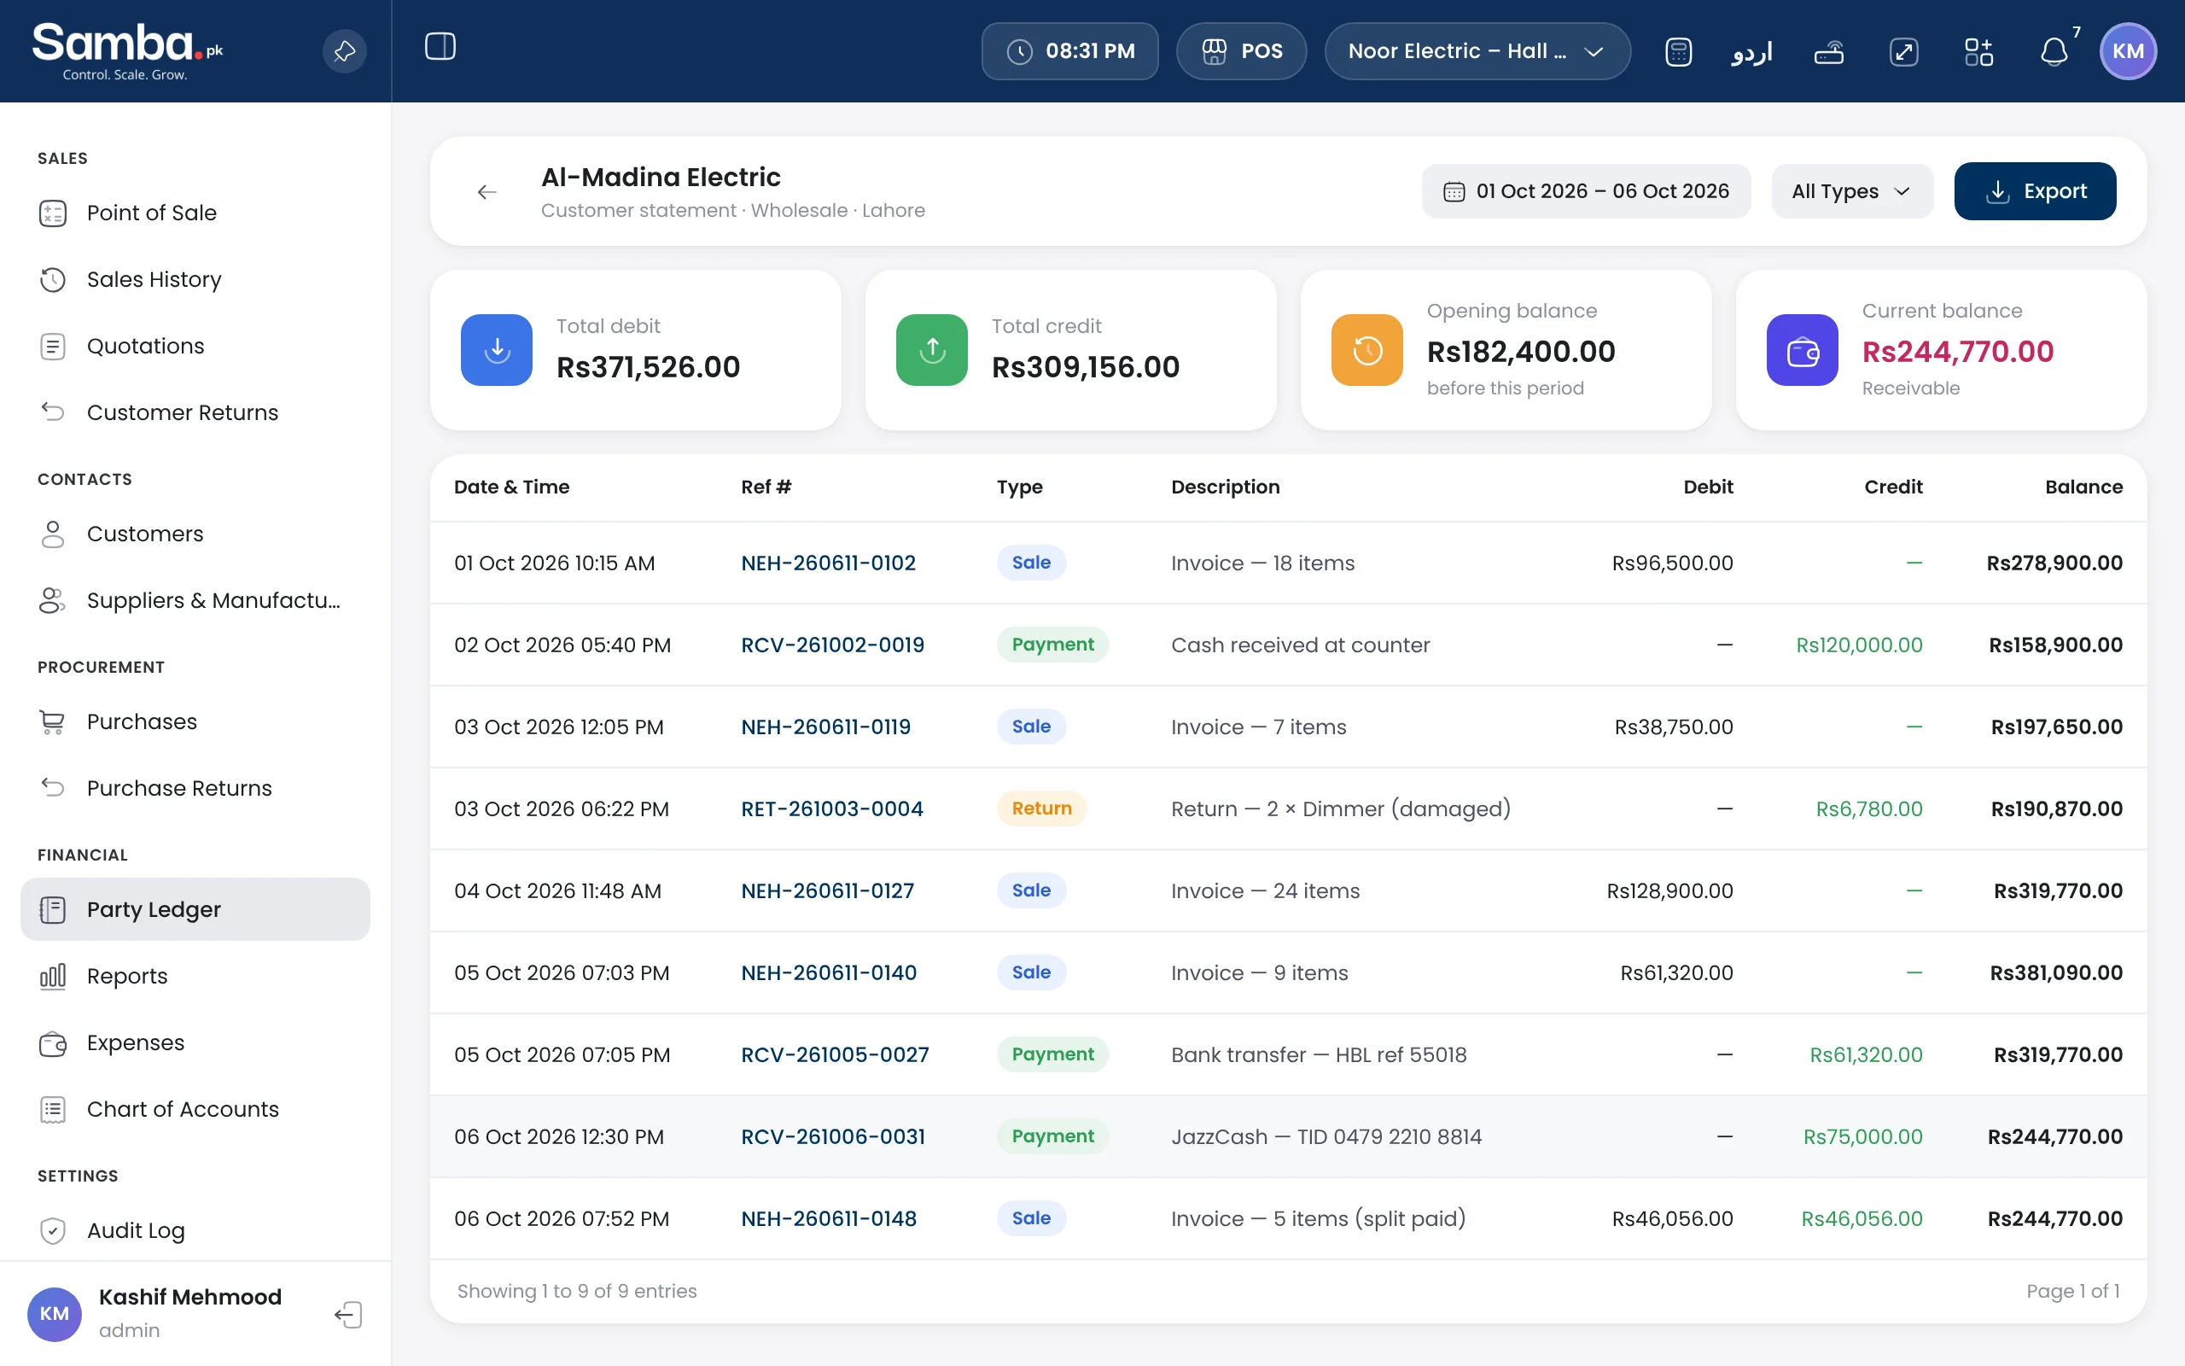2185x1366 pixels.
Task: Open Suppliers & Manufacturers menu item
Action: (x=195, y=601)
